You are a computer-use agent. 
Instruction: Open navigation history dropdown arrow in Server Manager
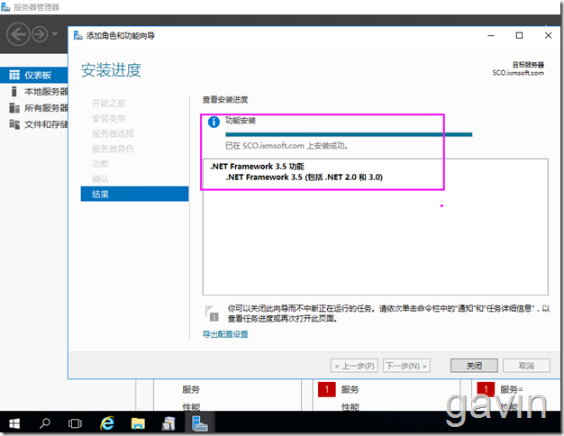(x=55, y=34)
